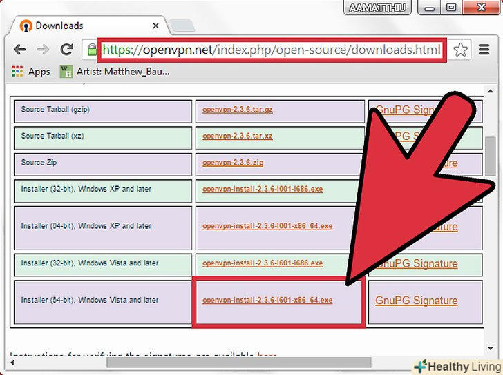This screenshot has height=375, width=503.
Task: Download openvpn-install-2.3.6-I001-x86_64.exe
Action: point(267,226)
